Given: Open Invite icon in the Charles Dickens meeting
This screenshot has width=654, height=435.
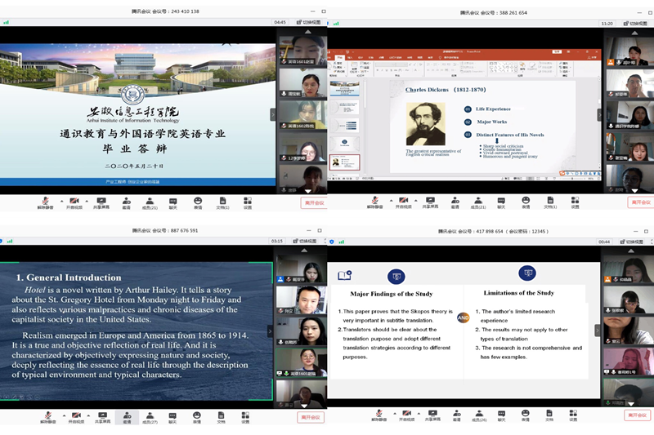Looking at the screenshot, I should click(454, 201).
